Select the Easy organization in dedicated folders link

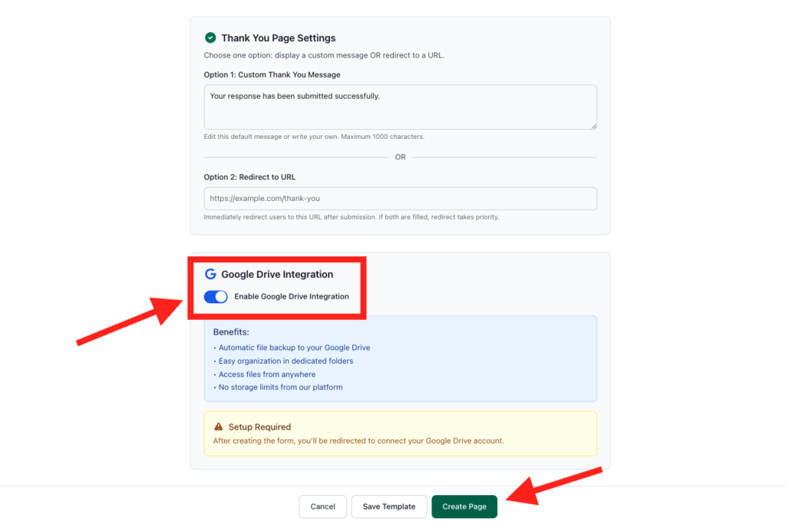point(286,361)
